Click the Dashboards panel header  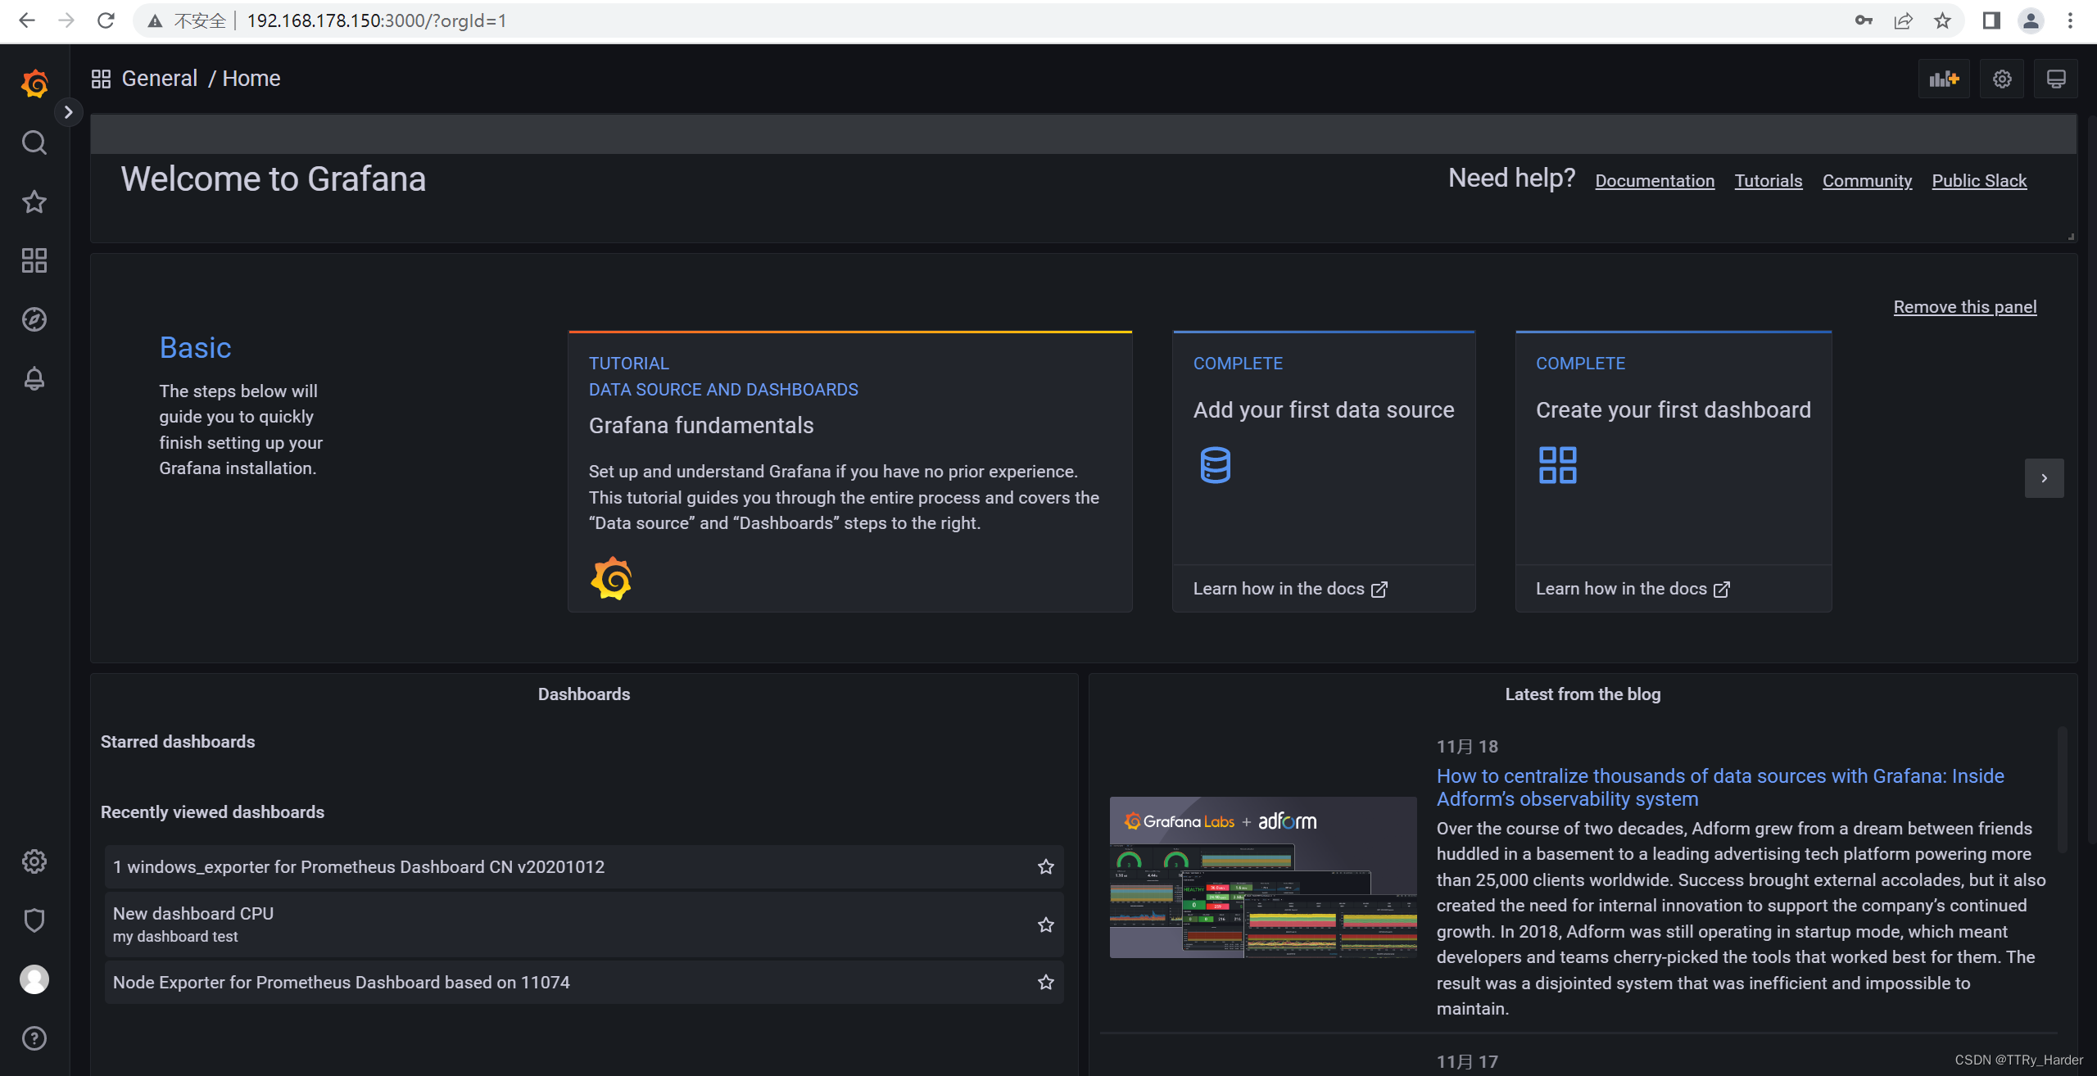tap(584, 694)
